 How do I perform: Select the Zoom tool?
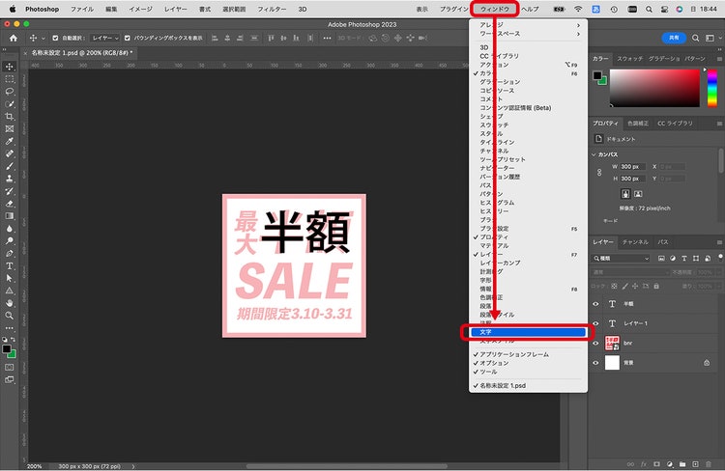10,316
